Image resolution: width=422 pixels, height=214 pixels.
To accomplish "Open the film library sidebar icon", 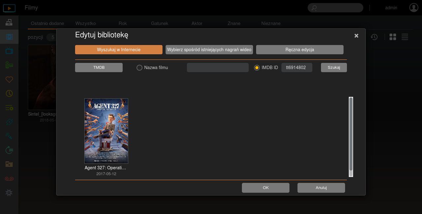I will [x=9, y=37].
